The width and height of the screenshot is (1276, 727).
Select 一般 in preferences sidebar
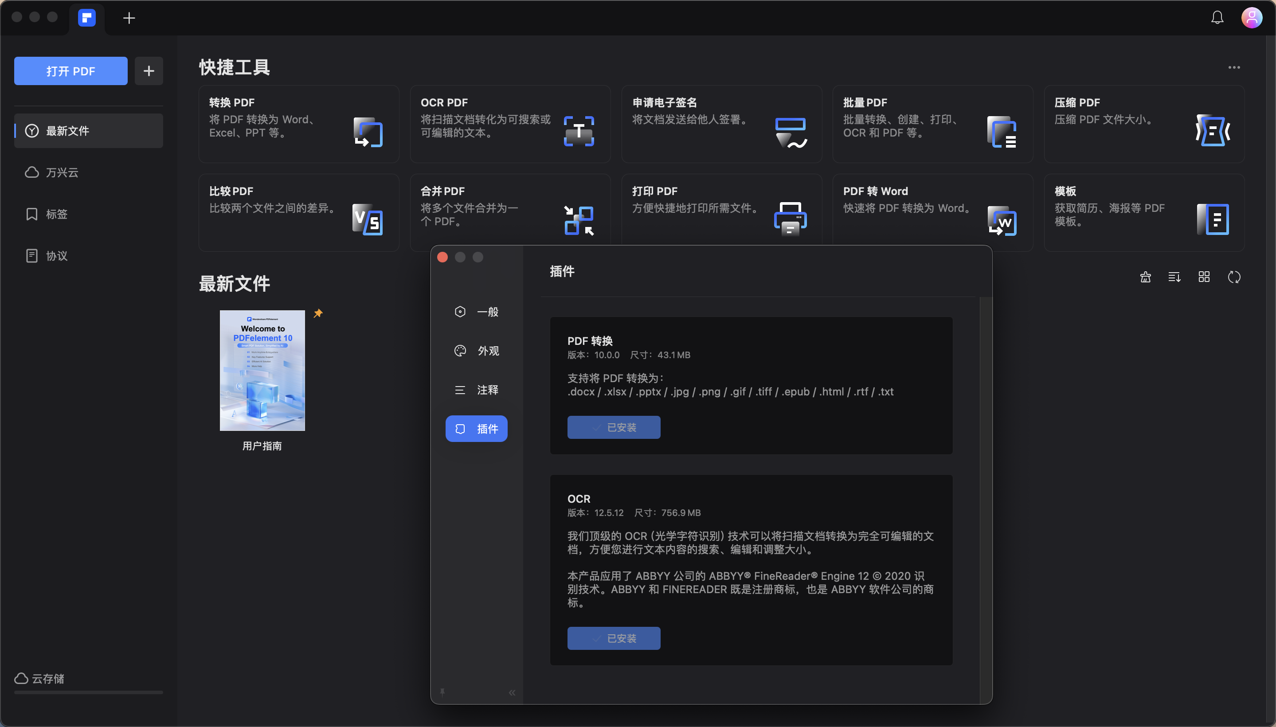(x=477, y=312)
